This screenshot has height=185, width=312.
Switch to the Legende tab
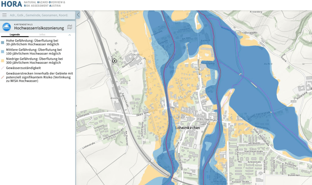(x=15, y=34)
